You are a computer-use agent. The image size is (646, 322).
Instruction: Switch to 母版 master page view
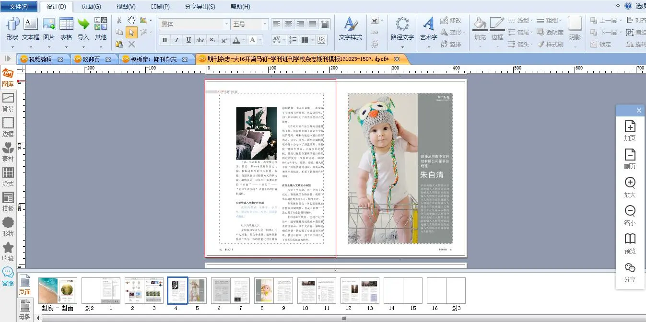24,310
